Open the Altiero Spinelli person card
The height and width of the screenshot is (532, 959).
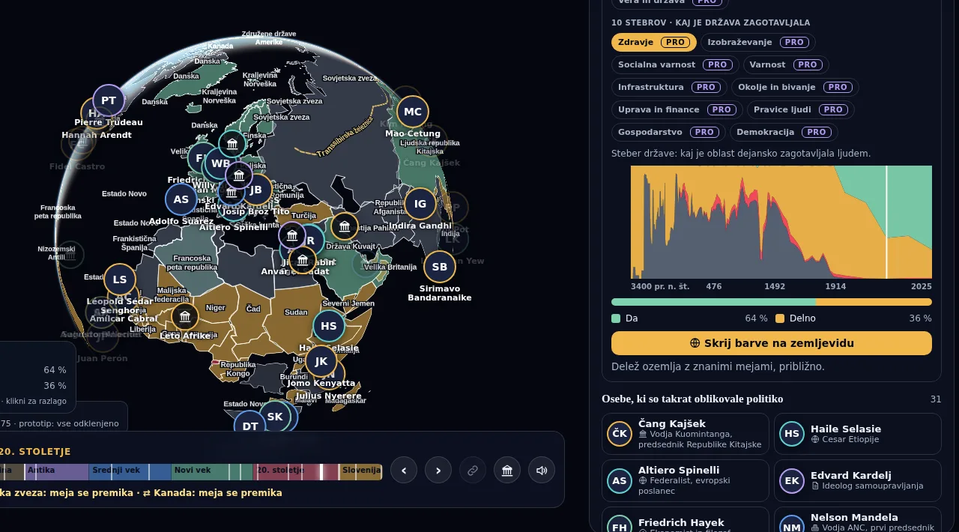click(x=686, y=480)
